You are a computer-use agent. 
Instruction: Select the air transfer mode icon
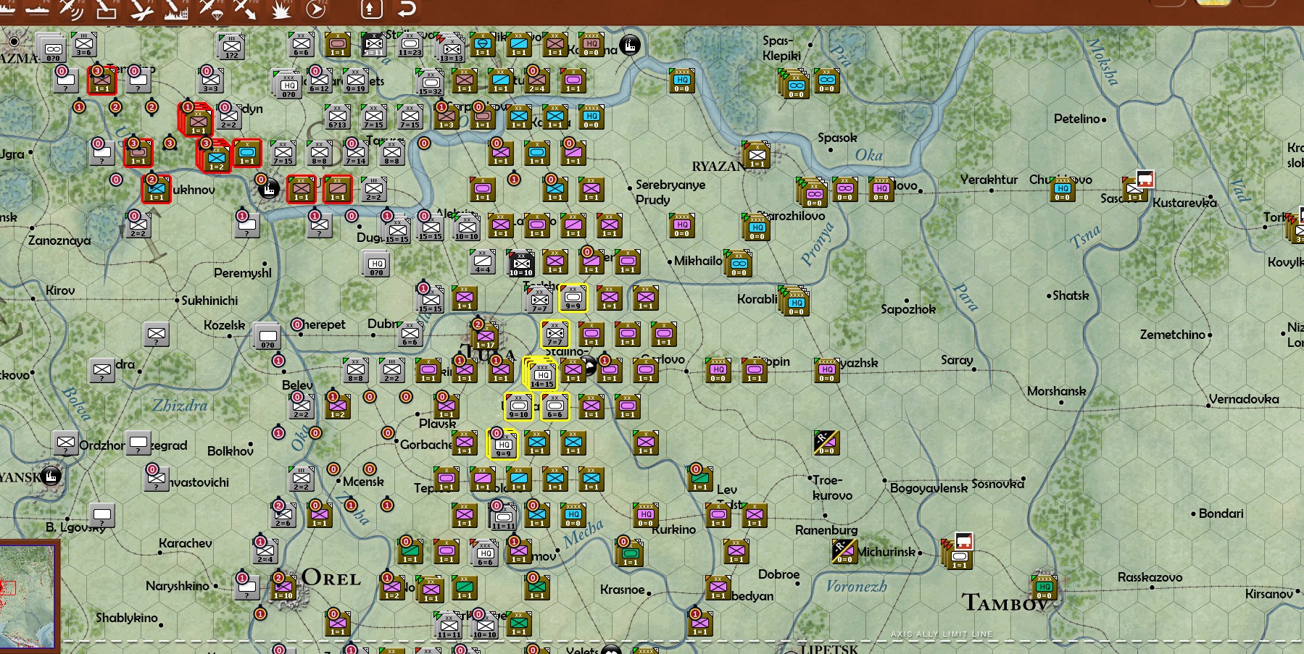[x=245, y=9]
